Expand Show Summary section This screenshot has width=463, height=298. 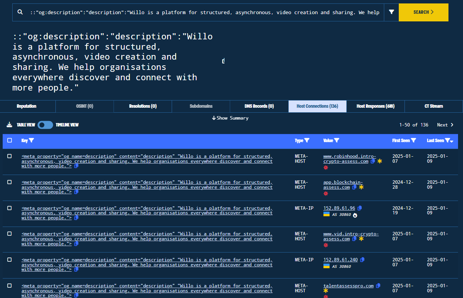[x=230, y=118]
